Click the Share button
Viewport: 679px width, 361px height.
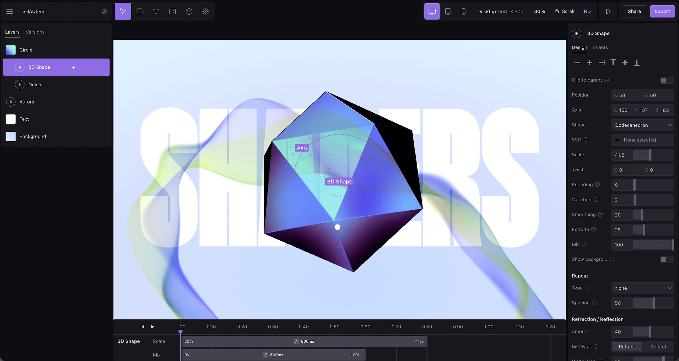(x=634, y=11)
